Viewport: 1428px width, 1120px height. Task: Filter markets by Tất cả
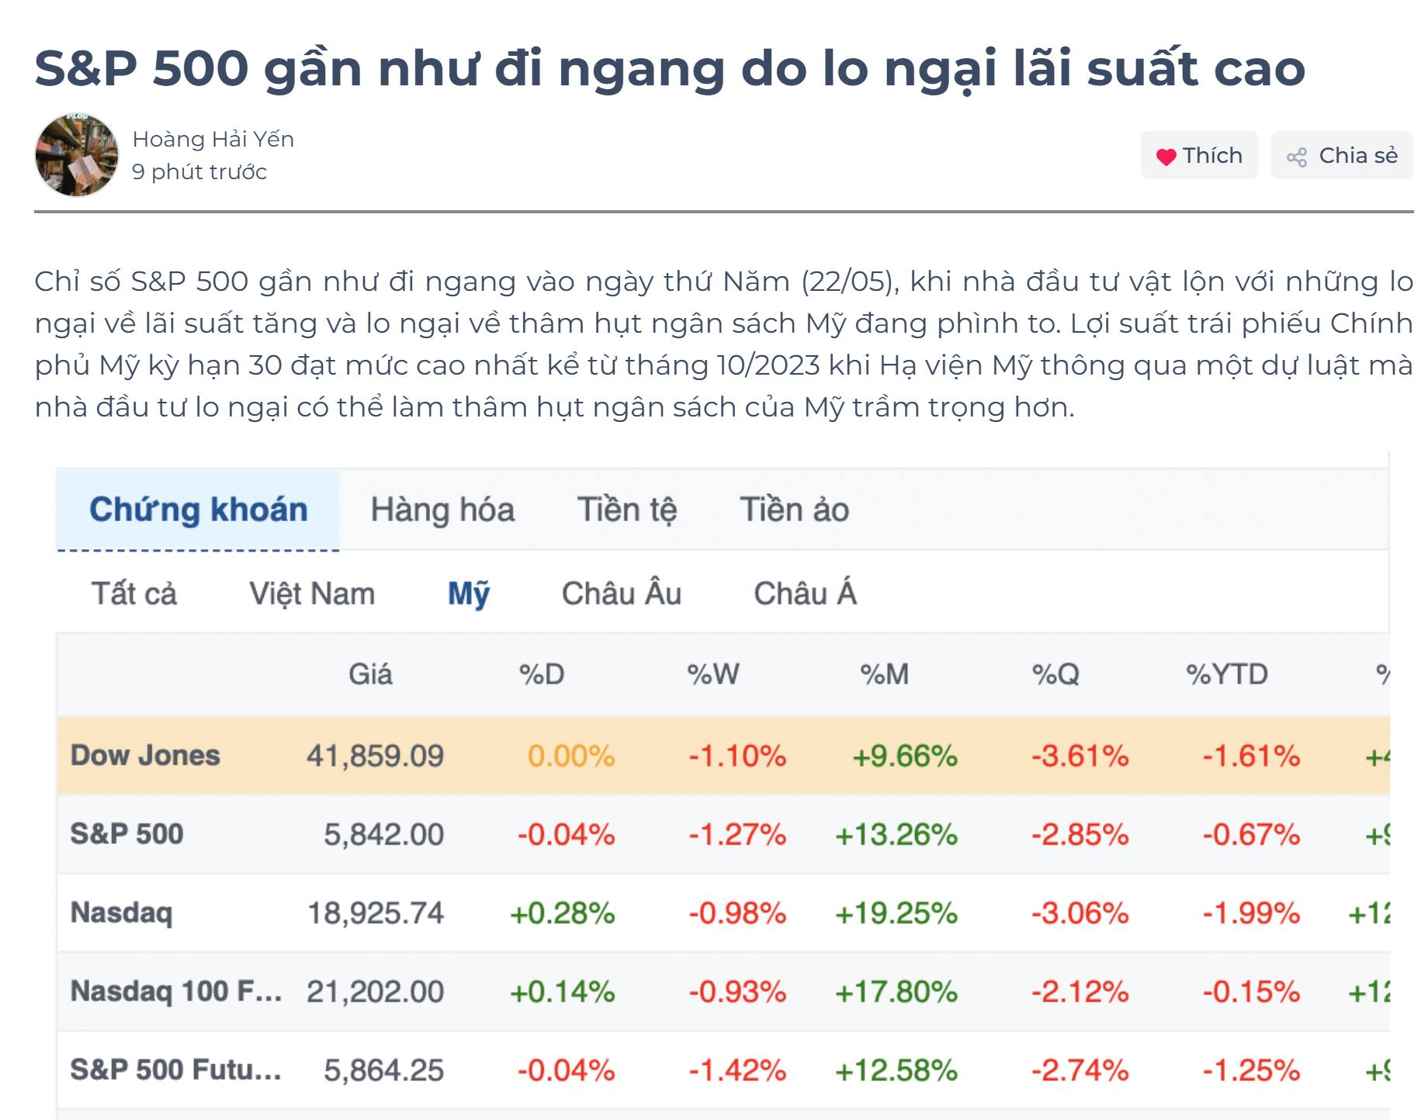click(134, 594)
